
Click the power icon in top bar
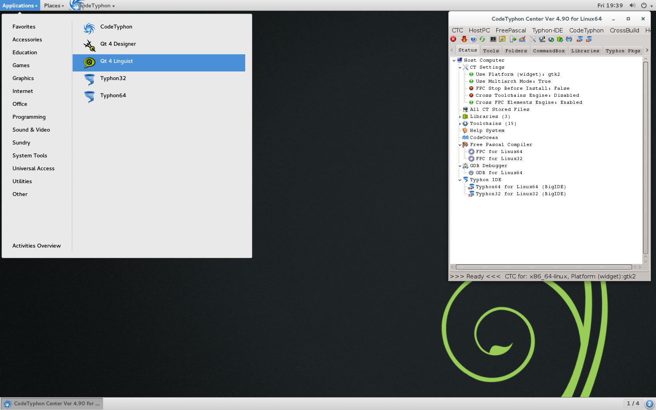[644, 5]
